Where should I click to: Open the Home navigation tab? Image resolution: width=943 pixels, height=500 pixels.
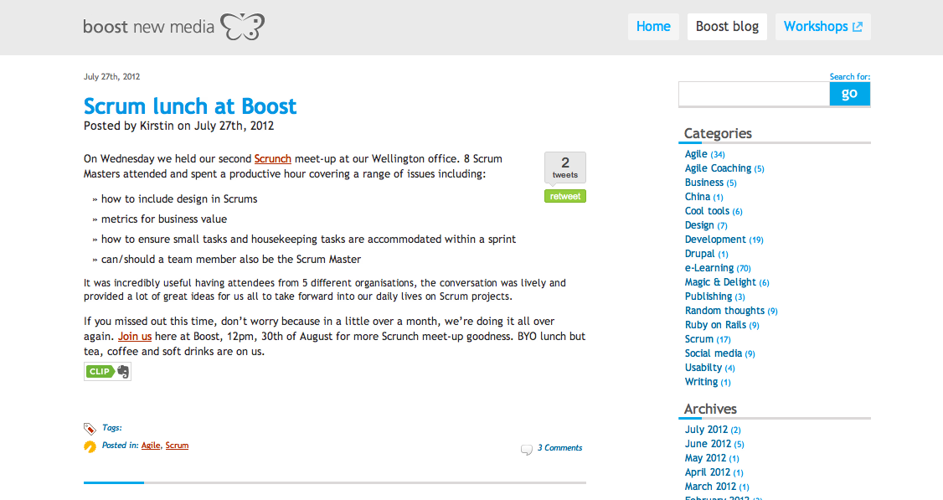pyautogui.click(x=653, y=27)
